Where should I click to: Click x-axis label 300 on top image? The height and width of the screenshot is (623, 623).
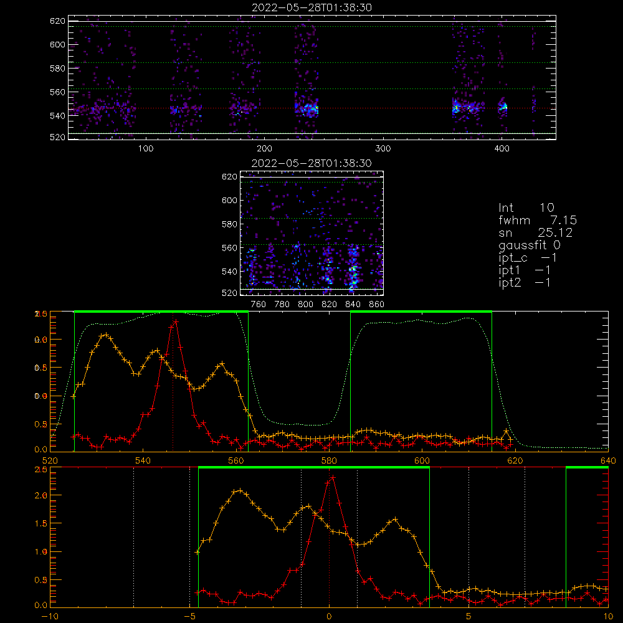click(383, 149)
